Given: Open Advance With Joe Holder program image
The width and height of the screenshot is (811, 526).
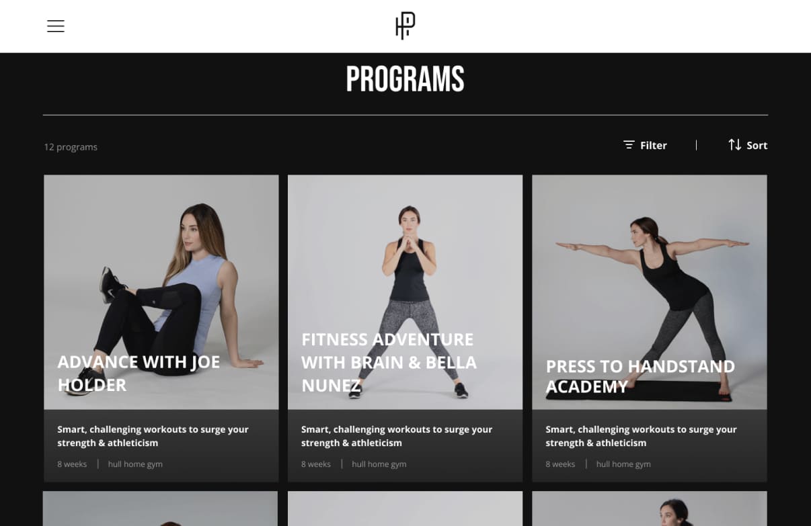Looking at the screenshot, I should 161,292.
